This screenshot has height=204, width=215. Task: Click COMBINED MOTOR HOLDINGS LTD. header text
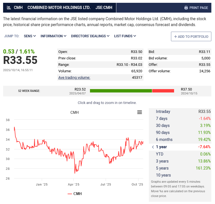click(59, 8)
